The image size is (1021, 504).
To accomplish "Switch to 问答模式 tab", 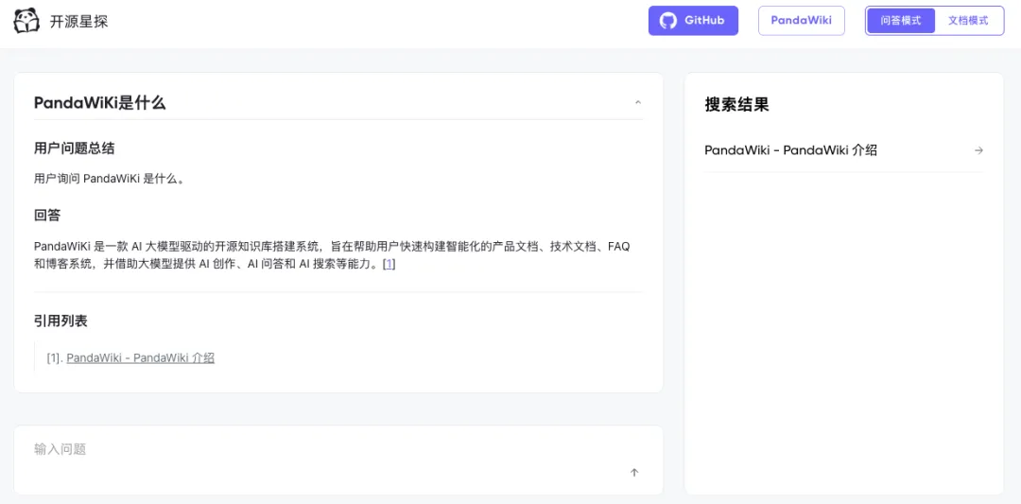I will tap(901, 20).
